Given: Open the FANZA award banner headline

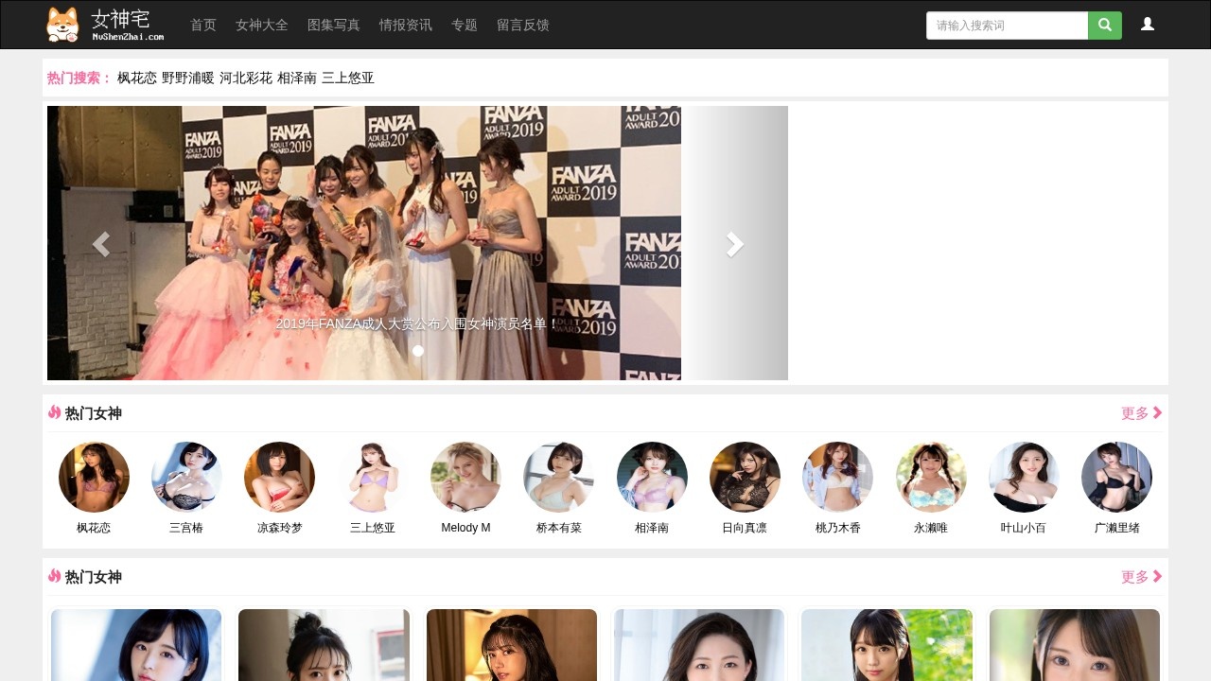Looking at the screenshot, I should (417, 323).
